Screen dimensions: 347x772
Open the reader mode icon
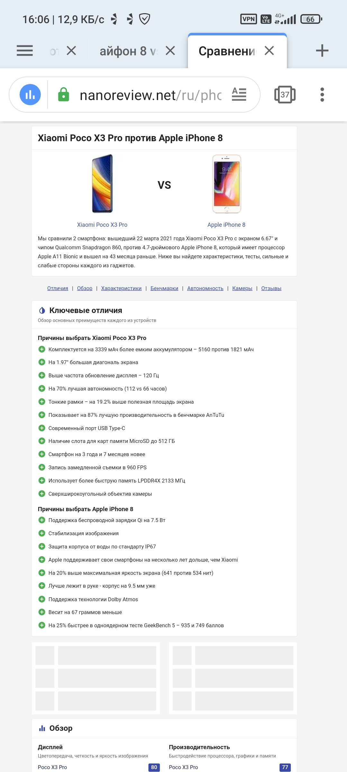point(239,95)
